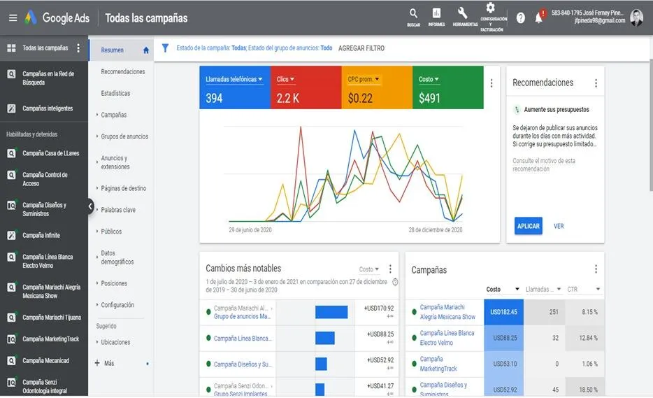Open Recomendaciones card three-dot menu

[x=596, y=83]
